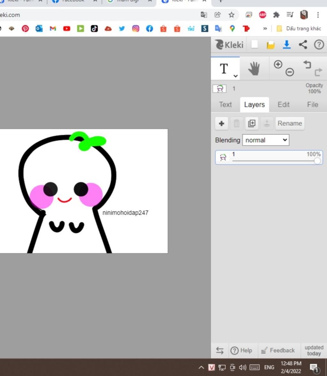327x376 pixels.
Task: Delete the layer with the trash icon
Action: (237, 124)
